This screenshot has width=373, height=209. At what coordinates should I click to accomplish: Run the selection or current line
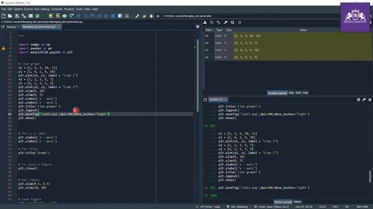pyautogui.click(x=65, y=16)
